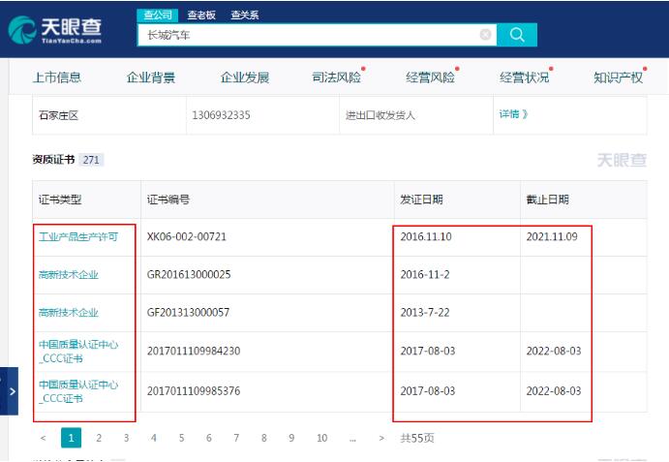Select the 查关系 search tab

coord(245,15)
